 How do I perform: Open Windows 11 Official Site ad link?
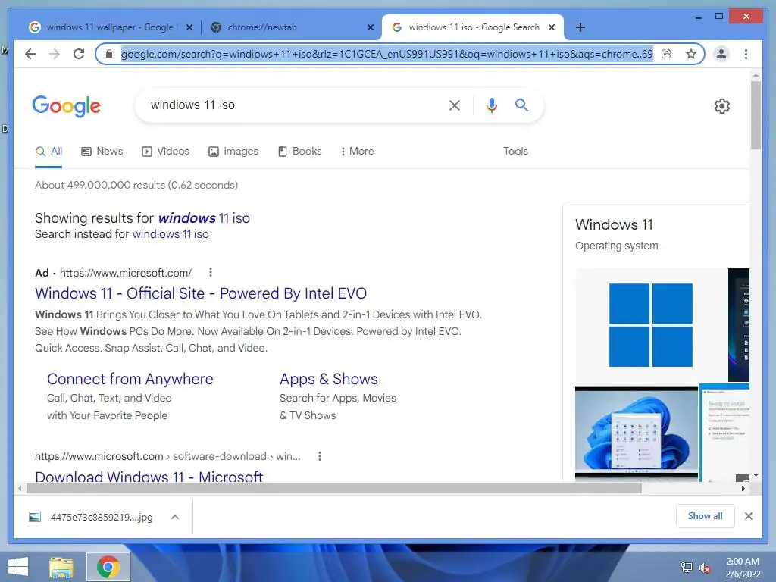pyautogui.click(x=201, y=293)
